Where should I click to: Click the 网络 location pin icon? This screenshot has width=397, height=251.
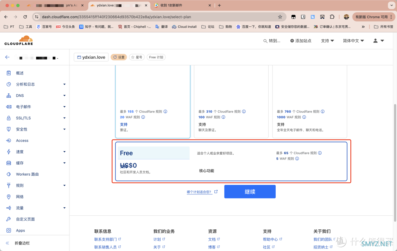pyautogui.click(x=8, y=197)
